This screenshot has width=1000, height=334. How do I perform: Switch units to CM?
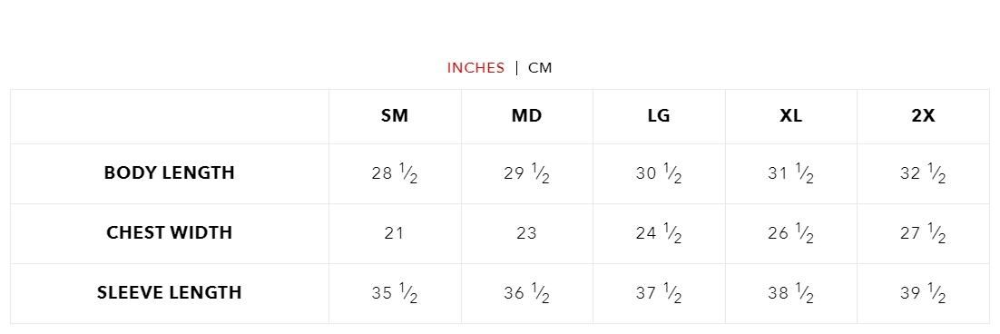point(540,67)
